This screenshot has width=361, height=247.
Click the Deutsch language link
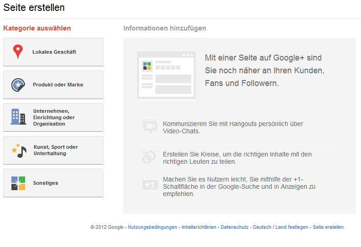(262, 227)
